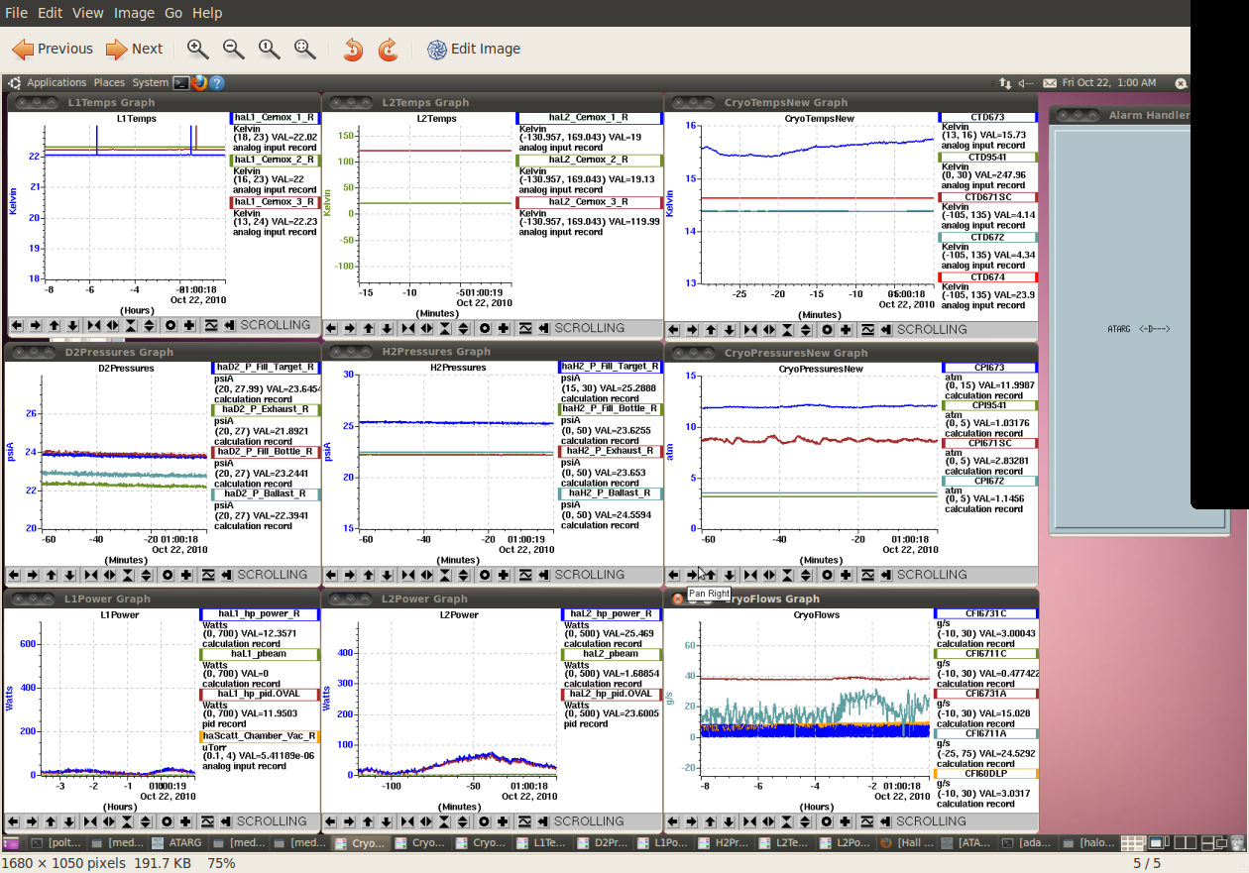Click the Edit Image button
Screen dimensions: 1249x873
[474, 49]
